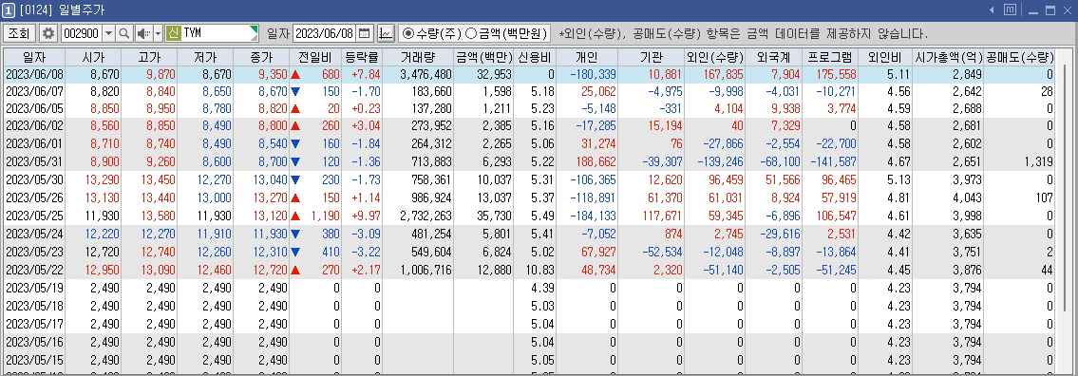1078x376 pixels.
Task: Expand the speaker options dropdown arrow
Action: 158,33
